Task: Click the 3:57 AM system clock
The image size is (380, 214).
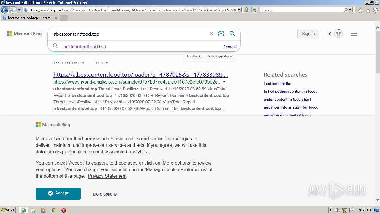Action: coord(365,210)
